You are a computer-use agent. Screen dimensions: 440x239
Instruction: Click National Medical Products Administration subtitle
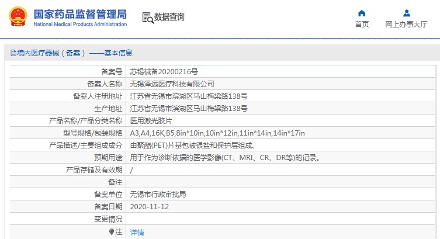[x=80, y=24]
